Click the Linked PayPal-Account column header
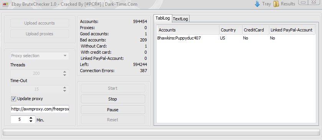The width and height of the screenshot is (322, 140). [292, 30]
